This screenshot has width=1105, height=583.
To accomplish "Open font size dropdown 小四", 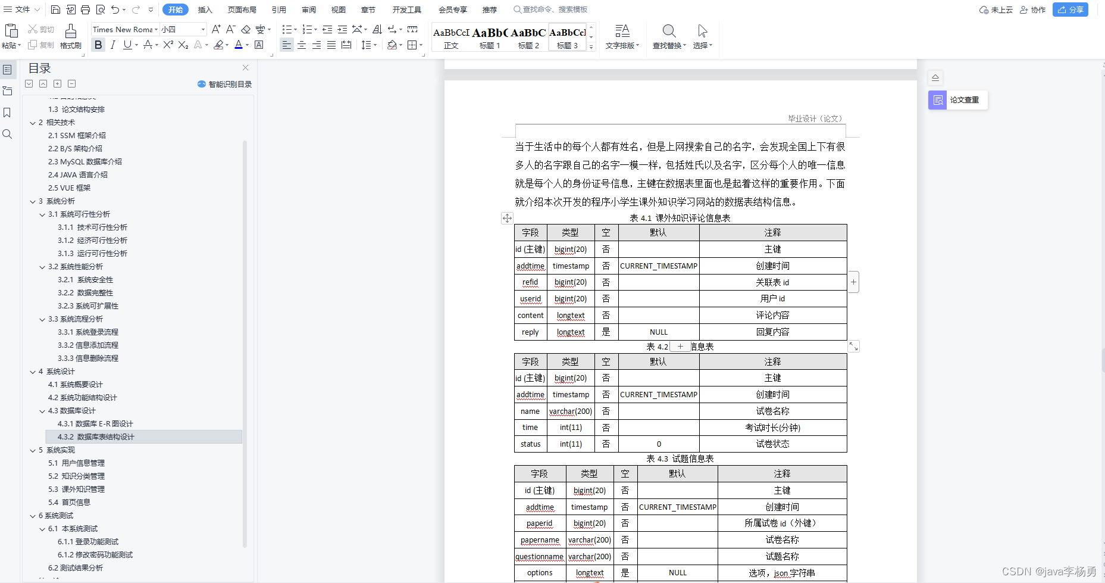I will pyautogui.click(x=203, y=29).
